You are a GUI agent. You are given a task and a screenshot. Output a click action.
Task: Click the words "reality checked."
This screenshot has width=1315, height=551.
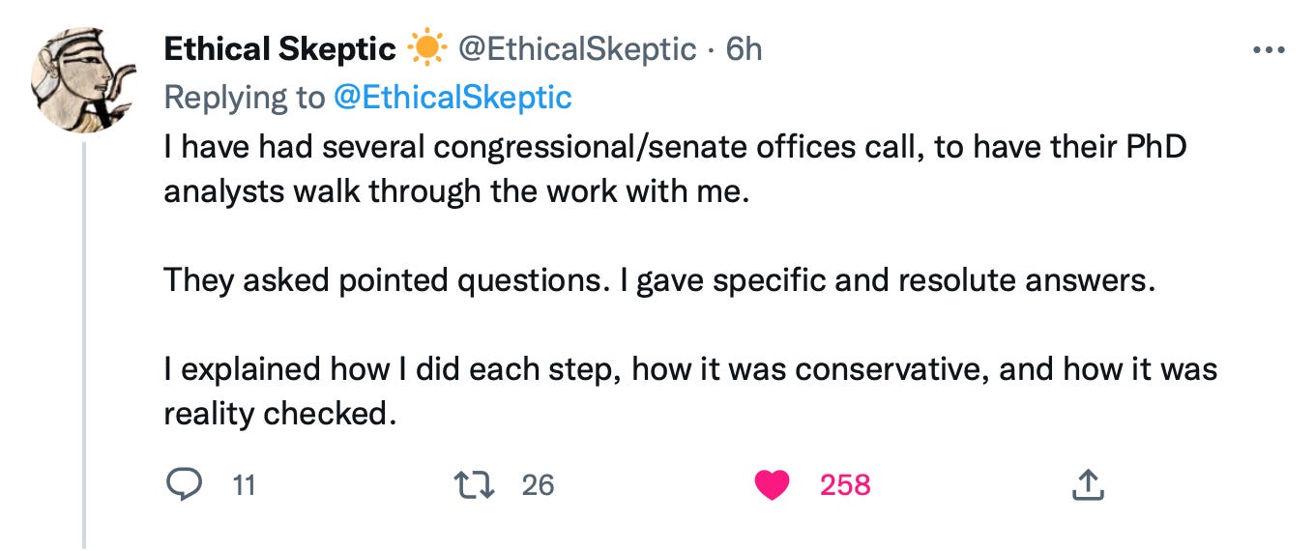[280, 413]
